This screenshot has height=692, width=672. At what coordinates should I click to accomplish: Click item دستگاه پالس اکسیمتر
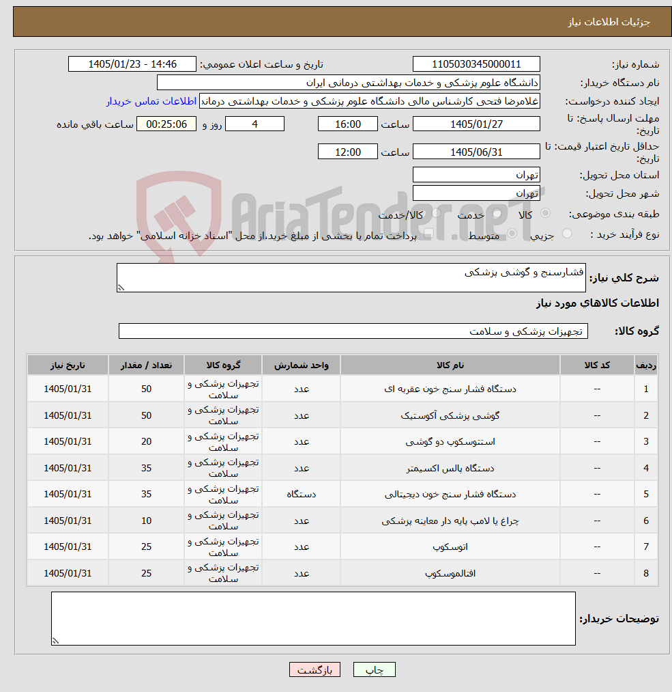(x=450, y=468)
